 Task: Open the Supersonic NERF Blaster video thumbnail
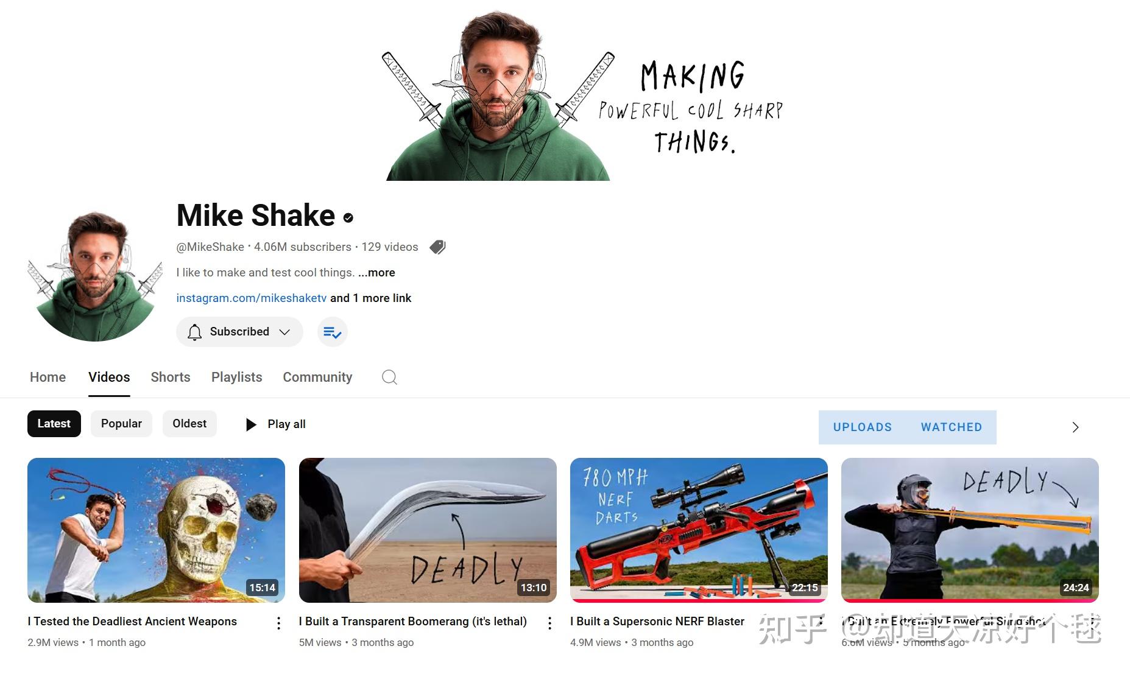pos(699,530)
